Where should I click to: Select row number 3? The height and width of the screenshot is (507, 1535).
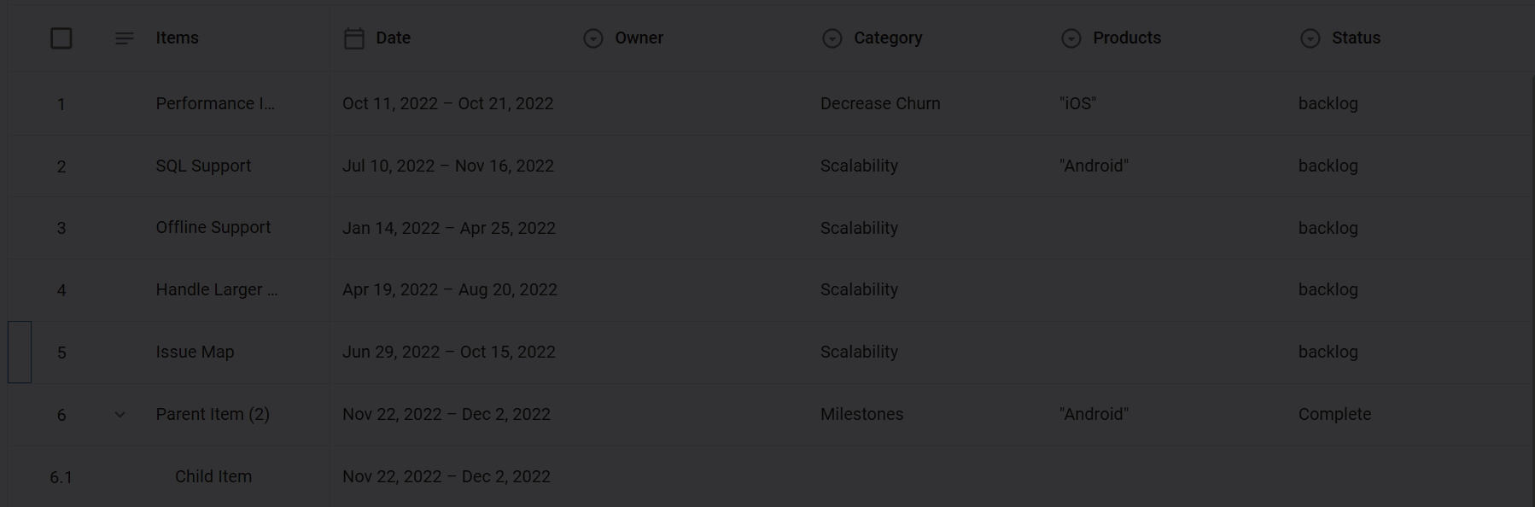[x=61, y=229]
